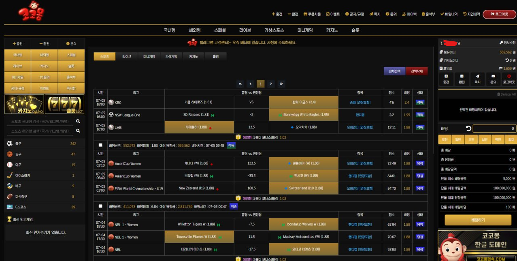The width and height of the screenshot is (517, 261).
Task: Open 정보수정 key icon link
Action: pos(501,43)
